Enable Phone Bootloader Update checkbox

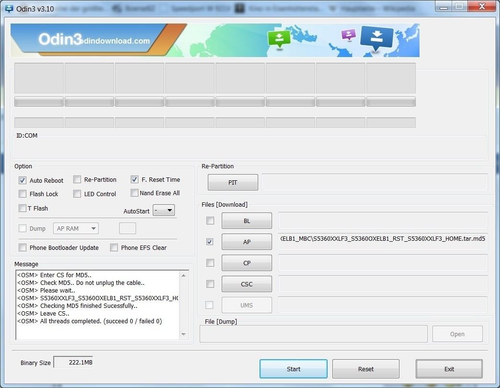[x=23, y=247]
